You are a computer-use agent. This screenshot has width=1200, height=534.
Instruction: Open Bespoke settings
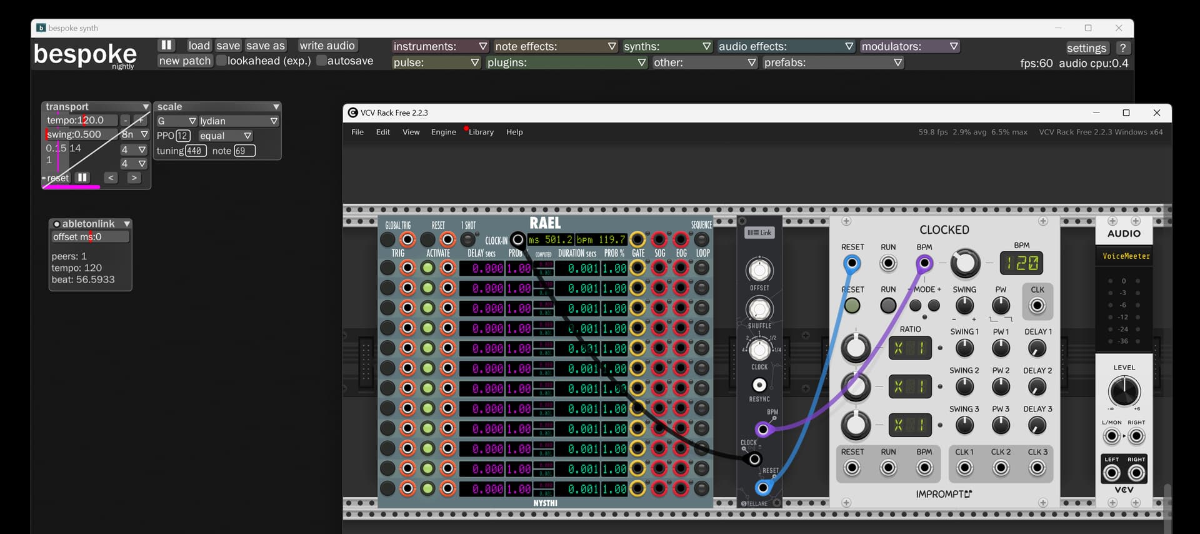tap(1086, 48)
